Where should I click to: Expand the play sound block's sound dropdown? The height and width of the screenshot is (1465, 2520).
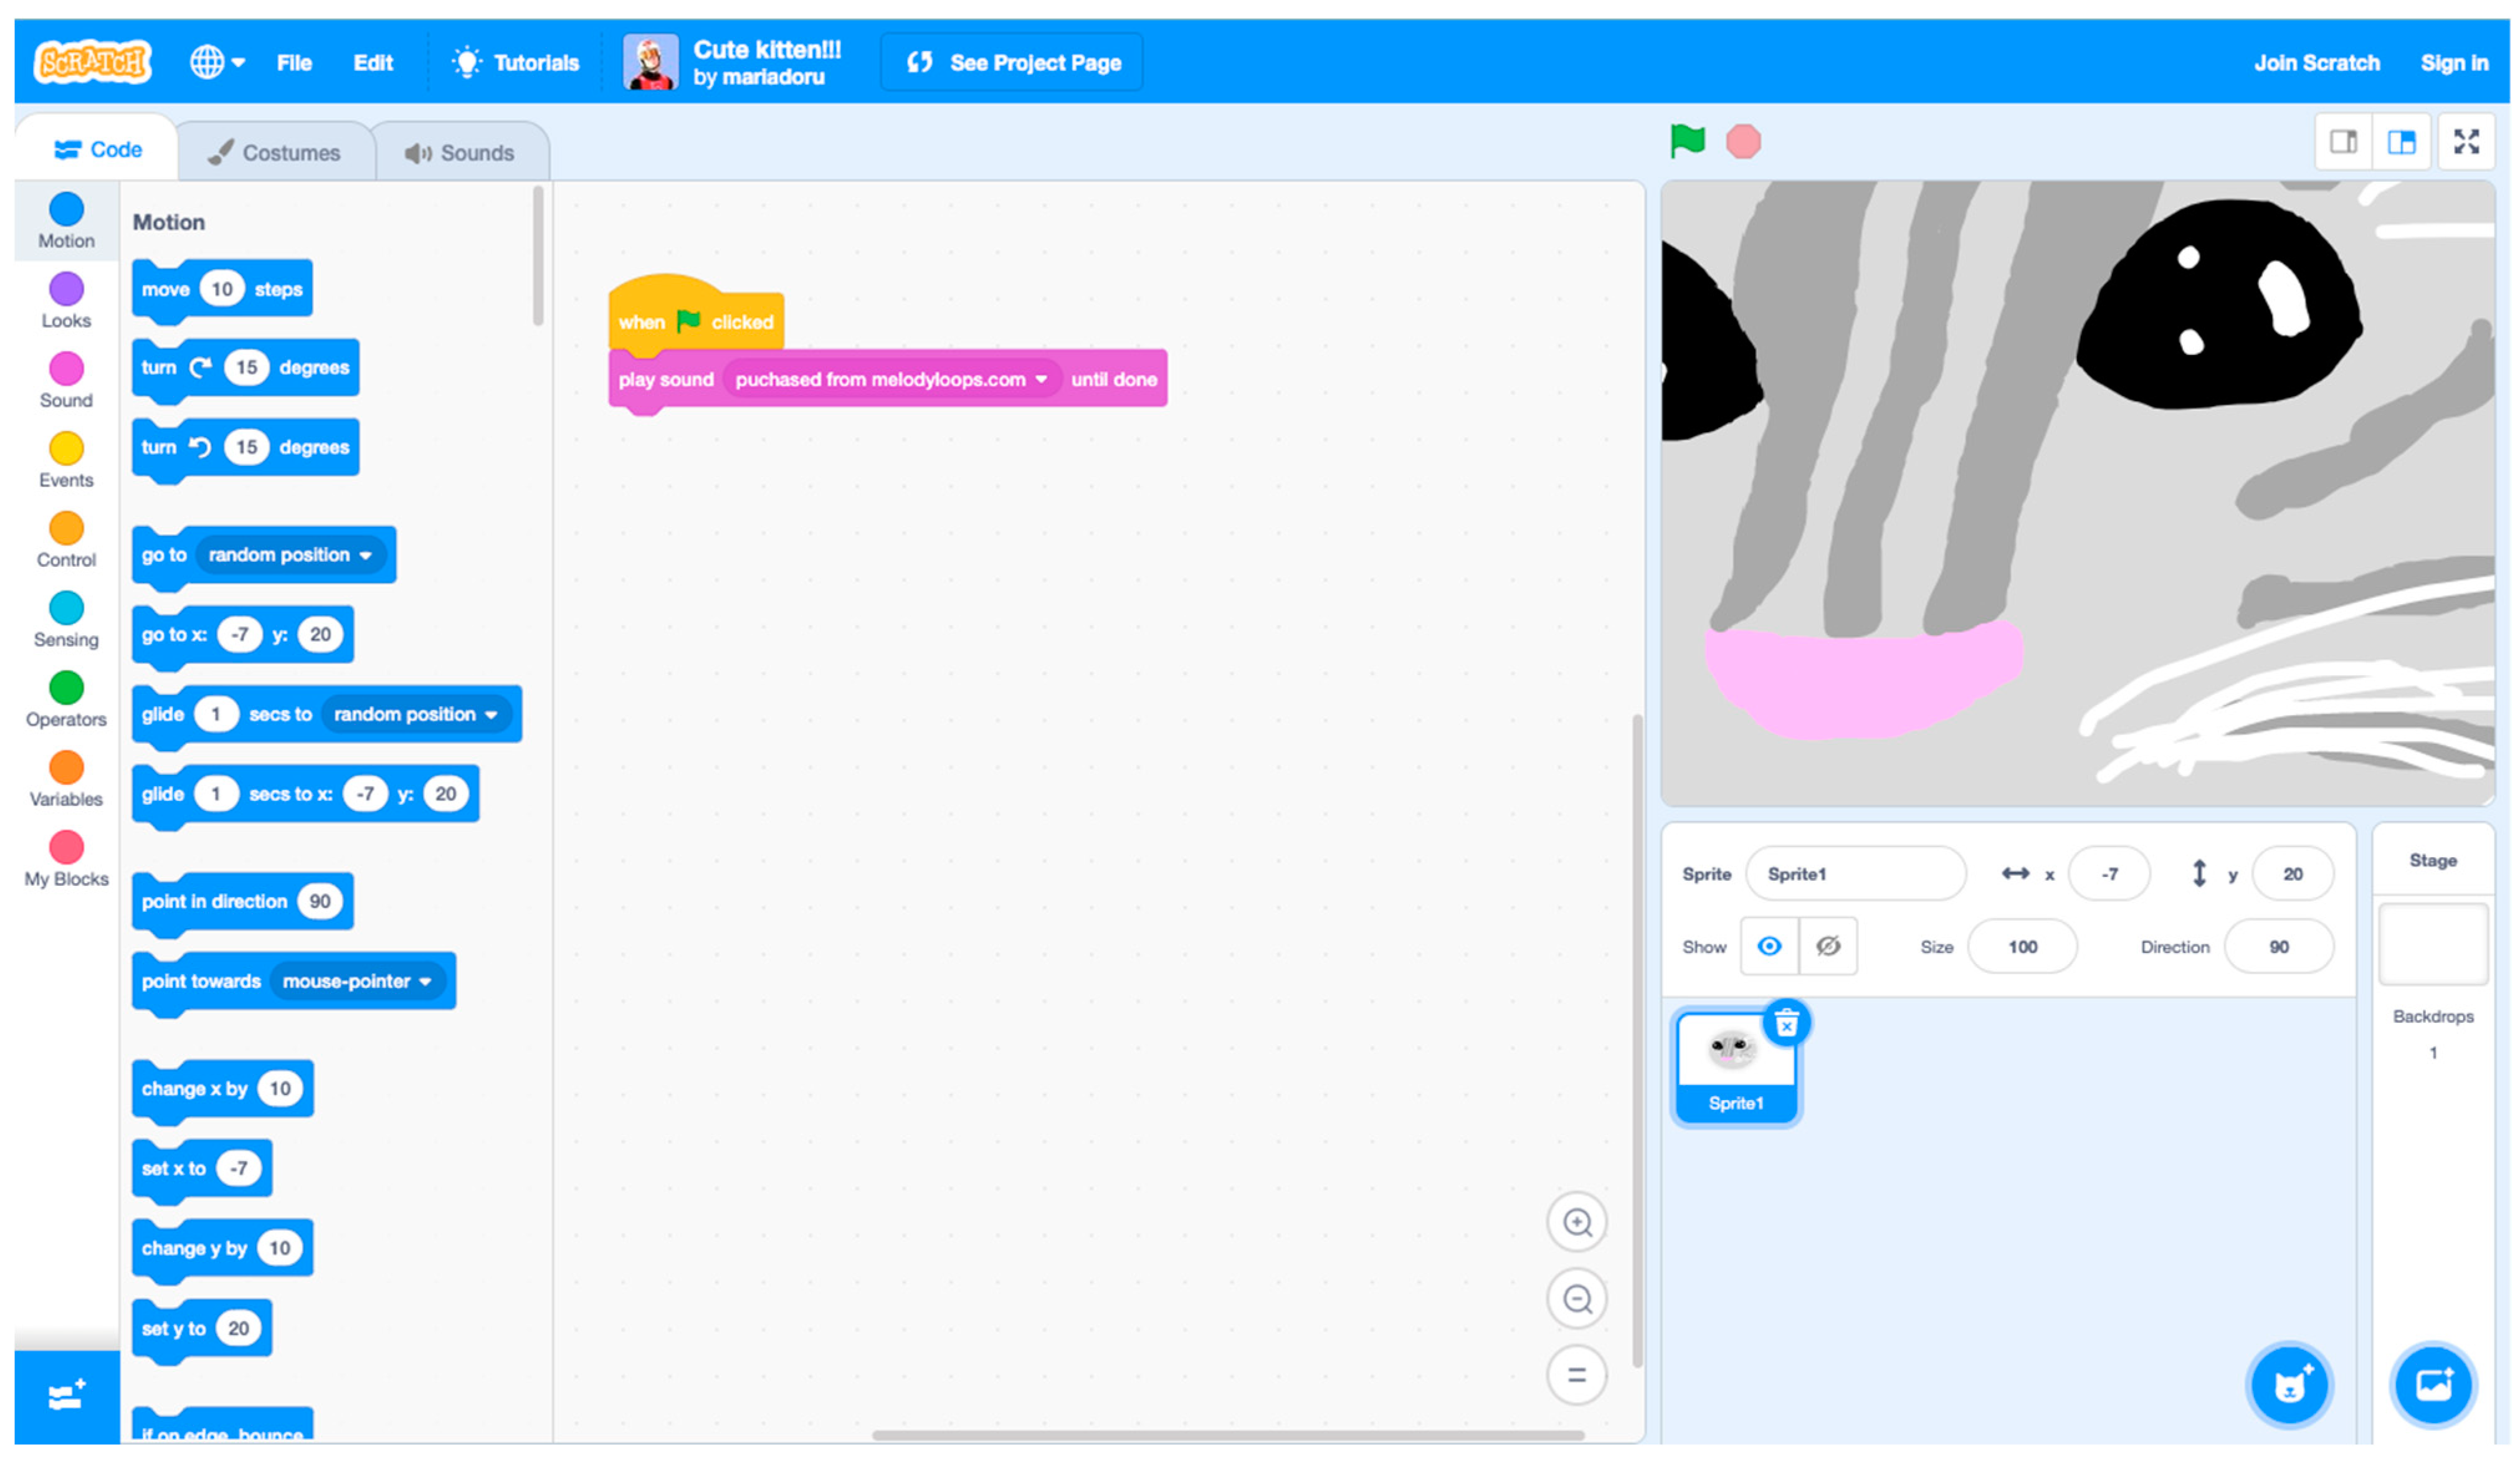point(1040,380)
